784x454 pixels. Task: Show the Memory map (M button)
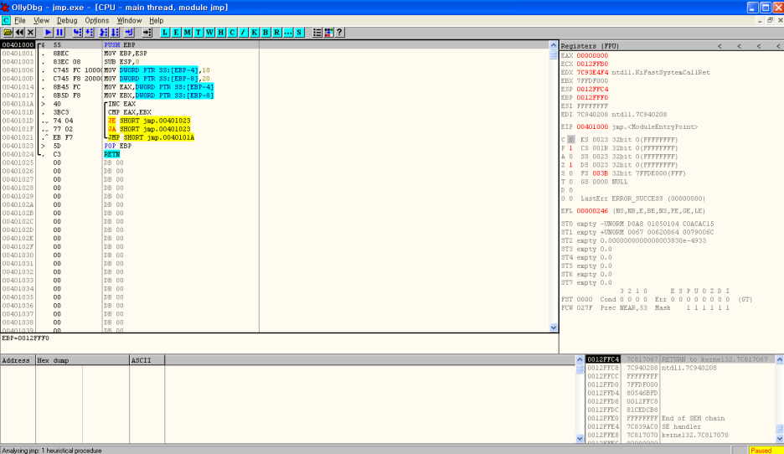(187, 33)
